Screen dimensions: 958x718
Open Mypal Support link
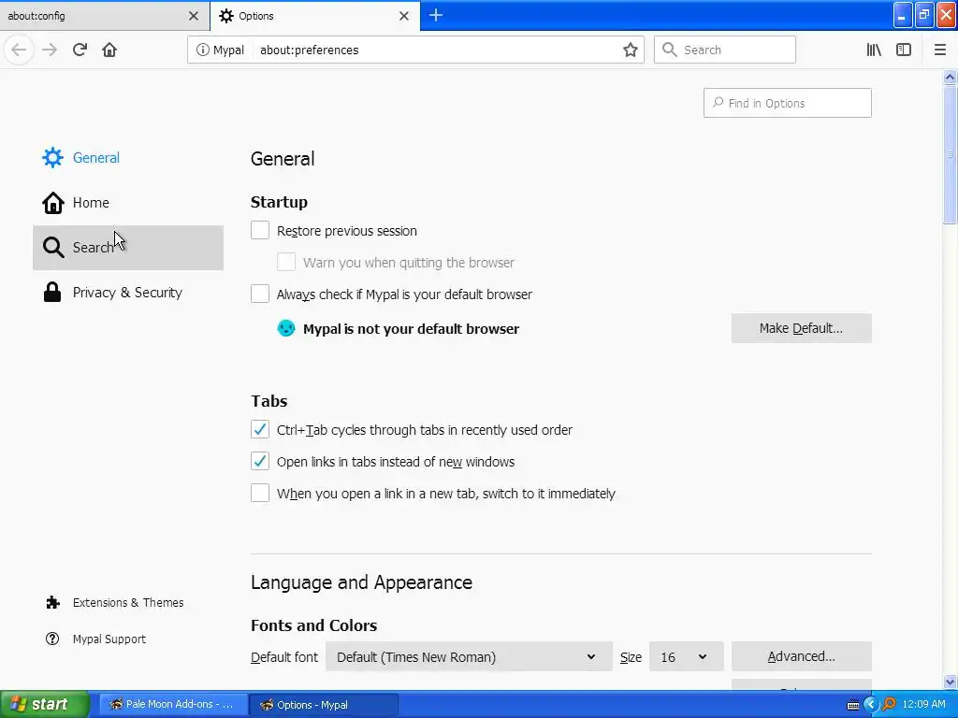tap(109, 639)
